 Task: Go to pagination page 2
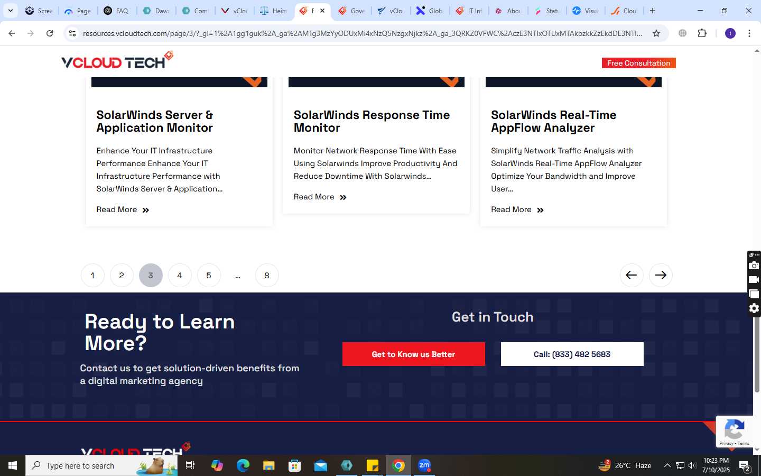click(x=122, y=275)
